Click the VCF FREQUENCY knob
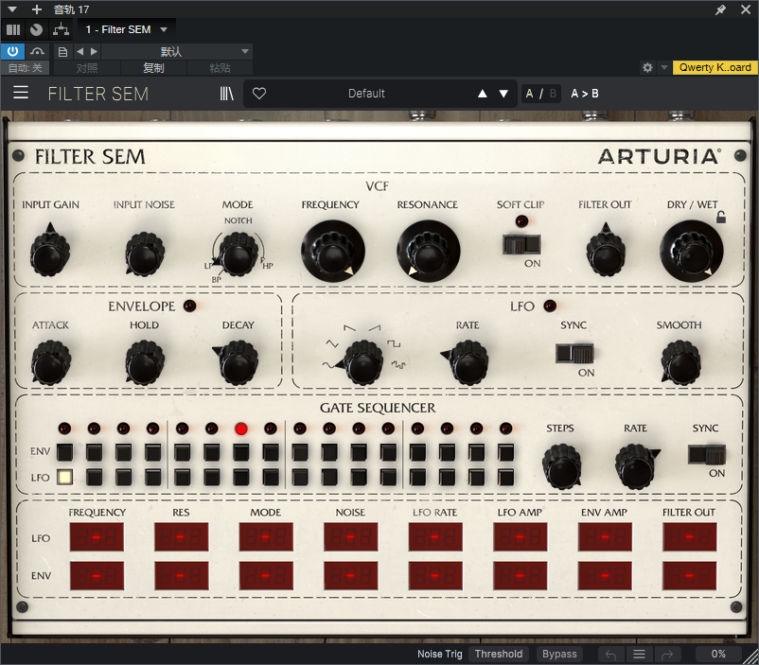 [332, 252]
